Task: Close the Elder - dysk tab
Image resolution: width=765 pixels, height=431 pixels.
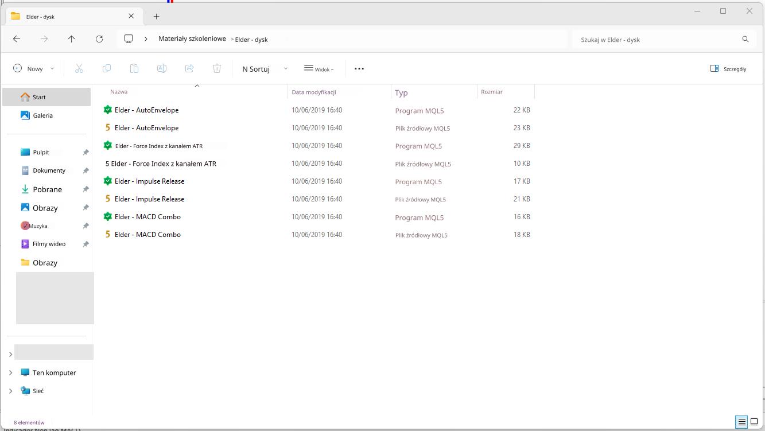Action: (x=131, y=16)
